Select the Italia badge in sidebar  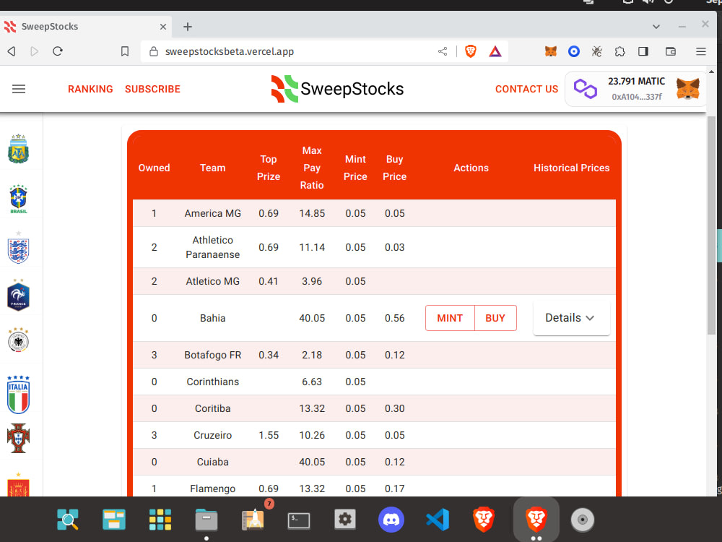point(17,390)
